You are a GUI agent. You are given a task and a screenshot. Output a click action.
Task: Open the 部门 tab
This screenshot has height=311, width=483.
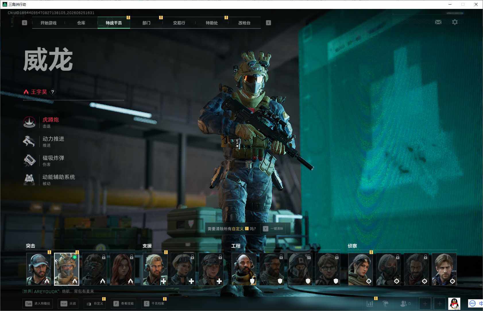point(146,23)
